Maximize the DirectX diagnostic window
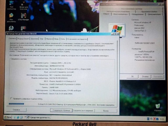The width and height of the screenshot is (168, 126). 115,34
